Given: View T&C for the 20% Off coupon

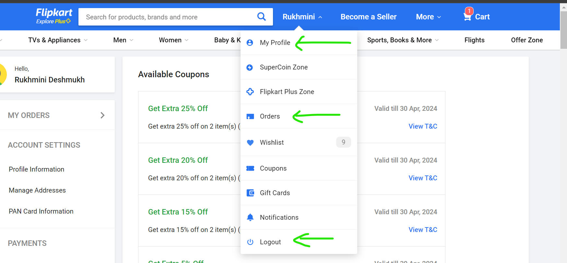Looking at the screenshot, I should click(423, 178).
